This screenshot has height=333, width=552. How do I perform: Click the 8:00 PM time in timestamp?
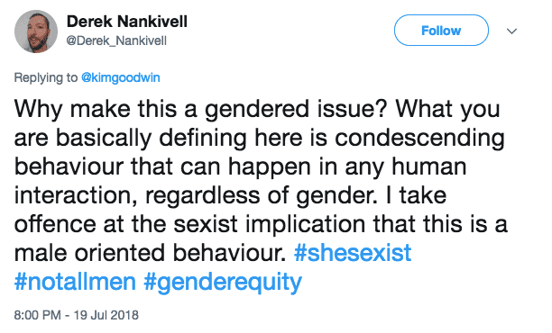[x=38, y=315]
